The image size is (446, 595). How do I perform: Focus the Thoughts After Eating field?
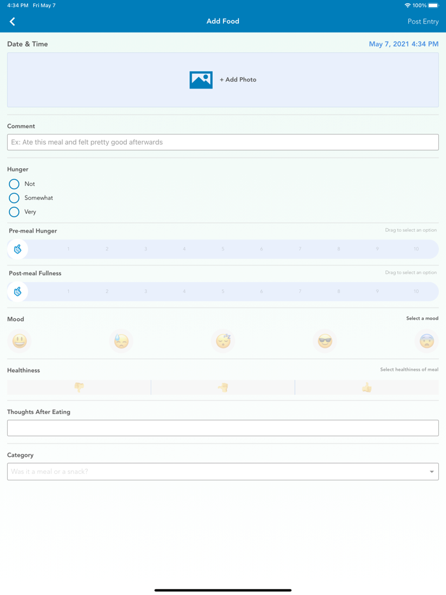(x=223, y=428)
